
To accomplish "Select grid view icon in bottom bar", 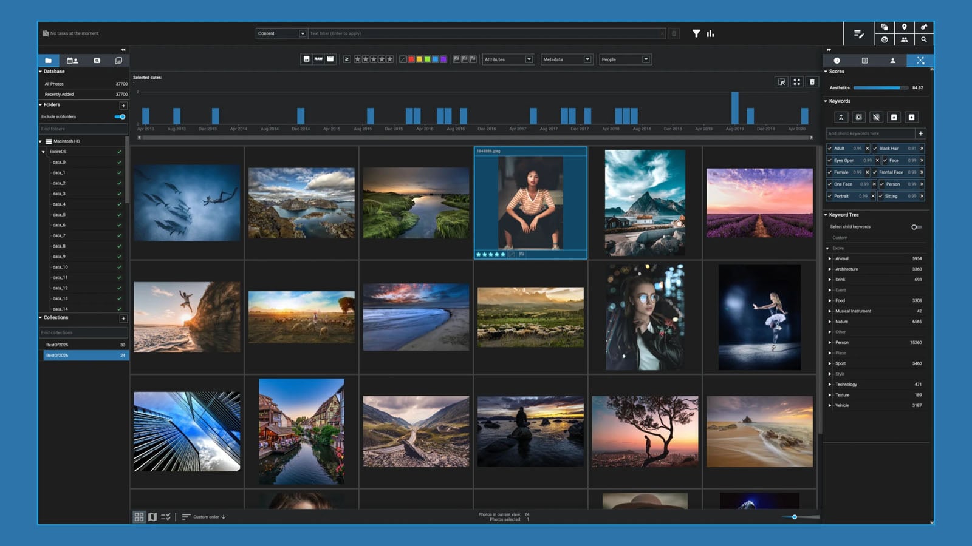I will click(x=139, y=517).
